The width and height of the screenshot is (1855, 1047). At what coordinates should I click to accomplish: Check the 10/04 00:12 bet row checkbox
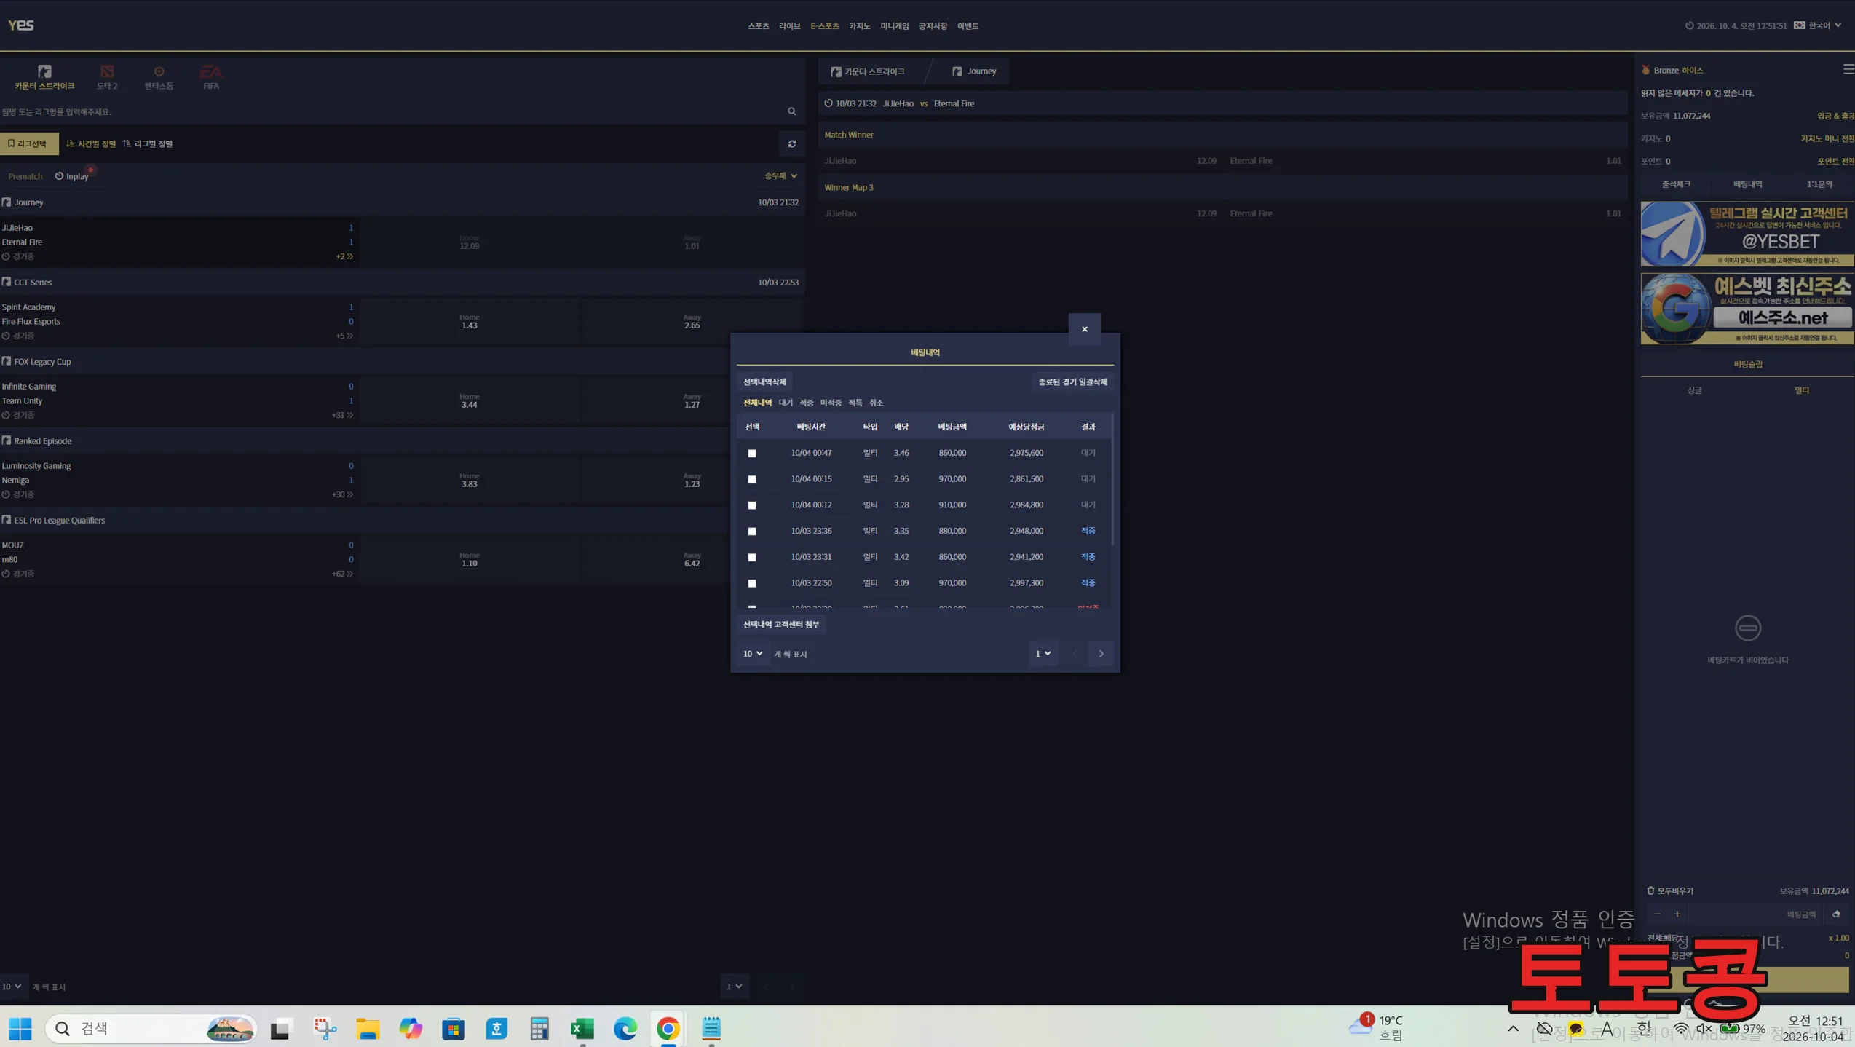[752, 505]
